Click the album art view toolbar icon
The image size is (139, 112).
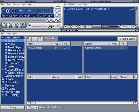[x=29, y=38]
